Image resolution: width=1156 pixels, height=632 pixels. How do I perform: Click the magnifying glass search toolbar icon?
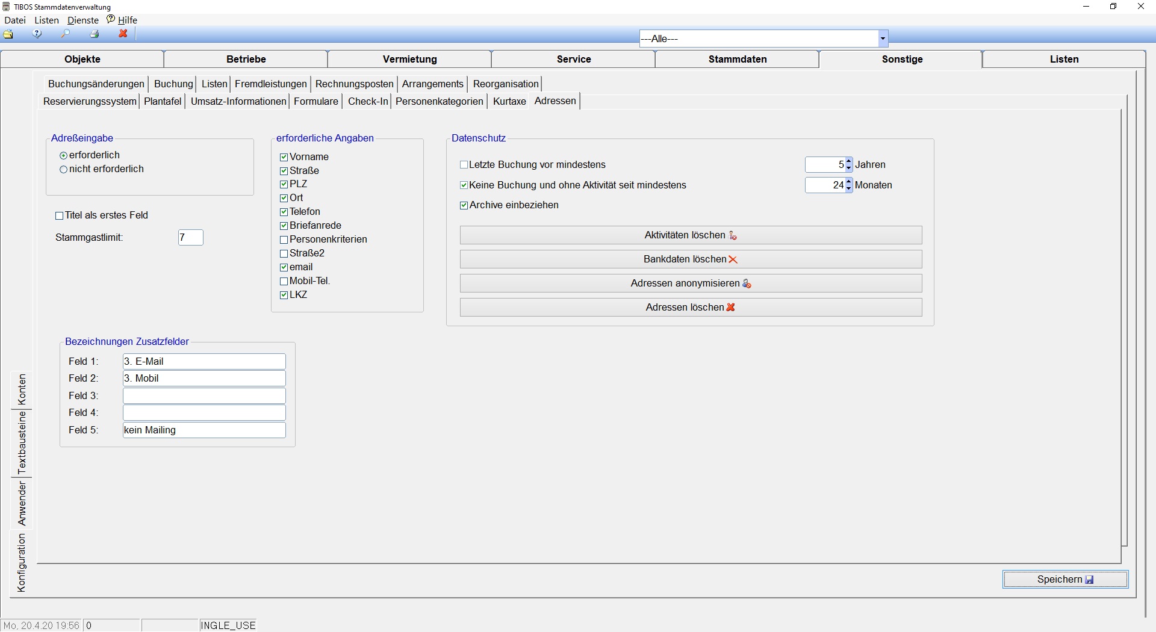click(x=66, y=34)
